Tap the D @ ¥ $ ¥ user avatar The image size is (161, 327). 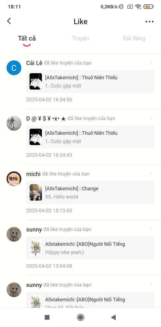tap(14, 123)
